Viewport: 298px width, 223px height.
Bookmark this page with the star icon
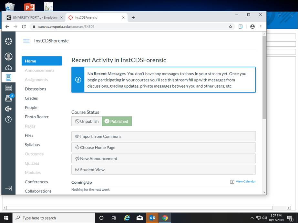coord(230,27)
